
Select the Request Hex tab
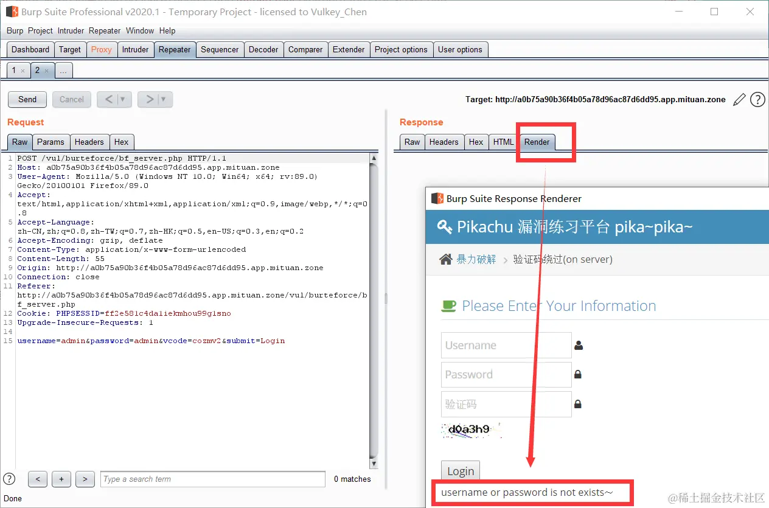click(122, 142)
